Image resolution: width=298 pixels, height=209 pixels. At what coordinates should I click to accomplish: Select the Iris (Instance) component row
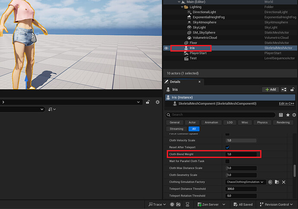pyautogui.click(x=230, y=97)
